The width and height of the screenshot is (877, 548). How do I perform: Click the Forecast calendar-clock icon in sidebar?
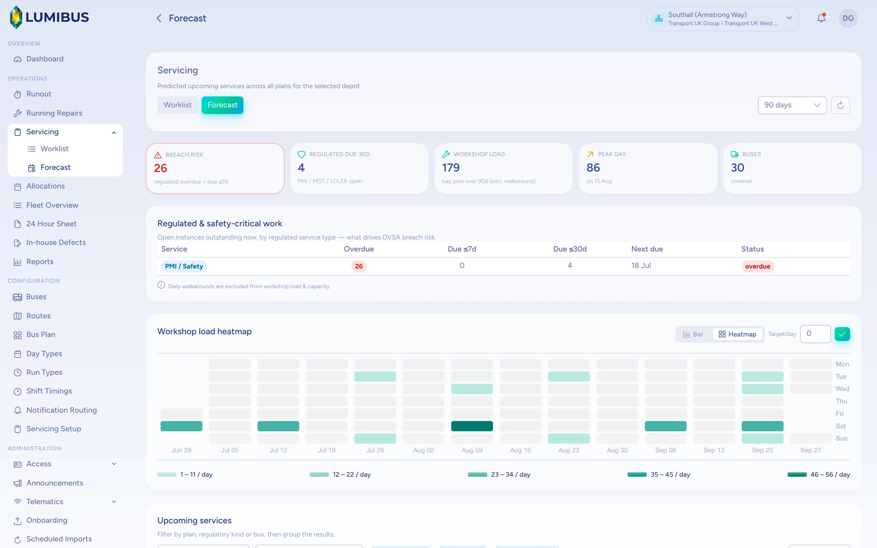32,168
